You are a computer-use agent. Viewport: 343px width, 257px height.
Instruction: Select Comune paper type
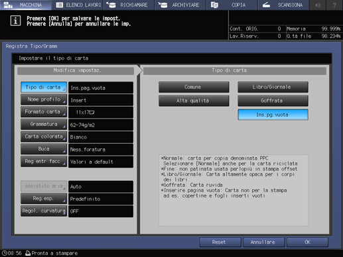(x=194, y=87)
